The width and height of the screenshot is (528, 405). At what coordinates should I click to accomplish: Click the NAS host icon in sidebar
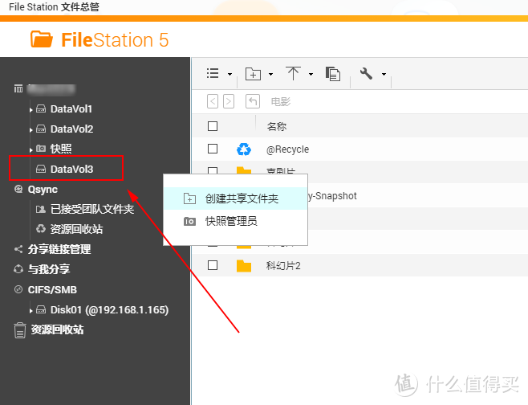click(18, 88)
